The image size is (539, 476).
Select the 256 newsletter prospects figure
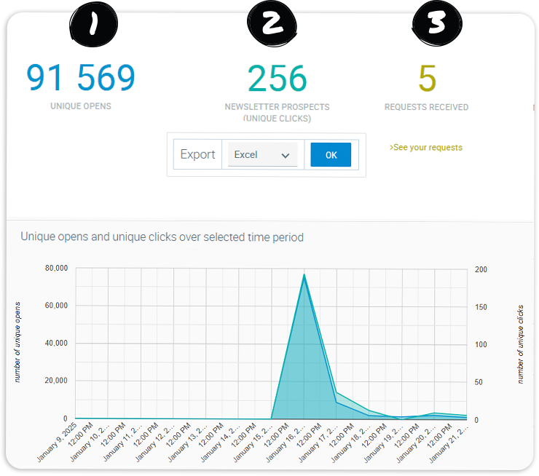277,79
